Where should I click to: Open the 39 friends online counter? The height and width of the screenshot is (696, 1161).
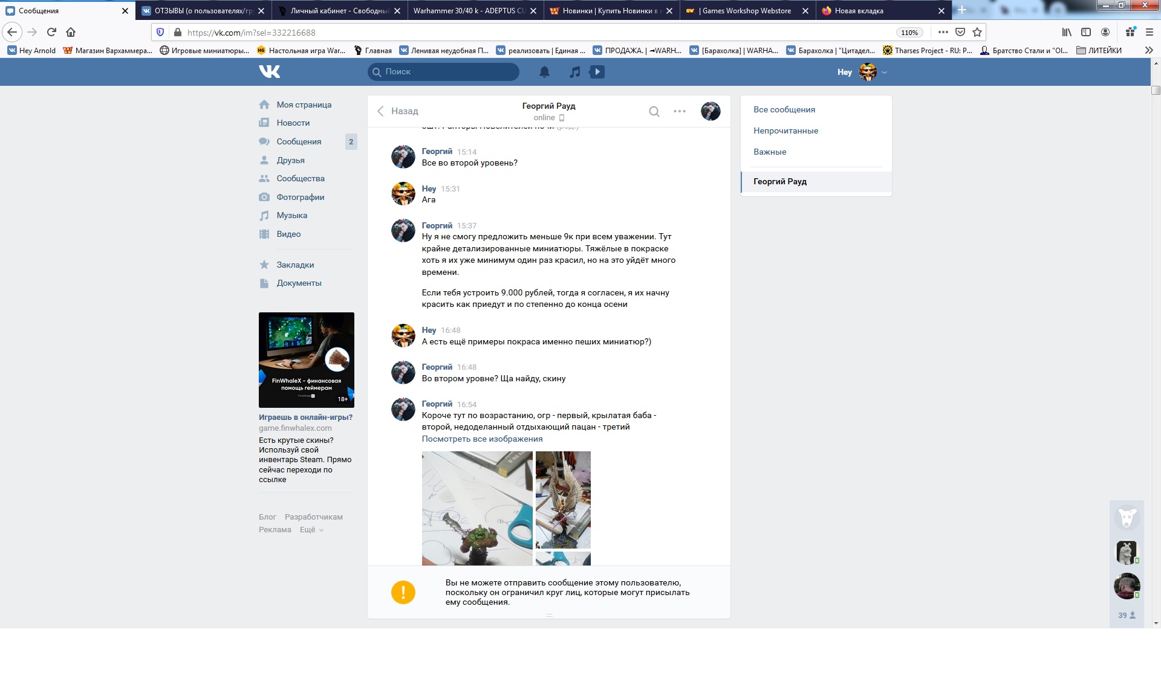coord(1127,615)
